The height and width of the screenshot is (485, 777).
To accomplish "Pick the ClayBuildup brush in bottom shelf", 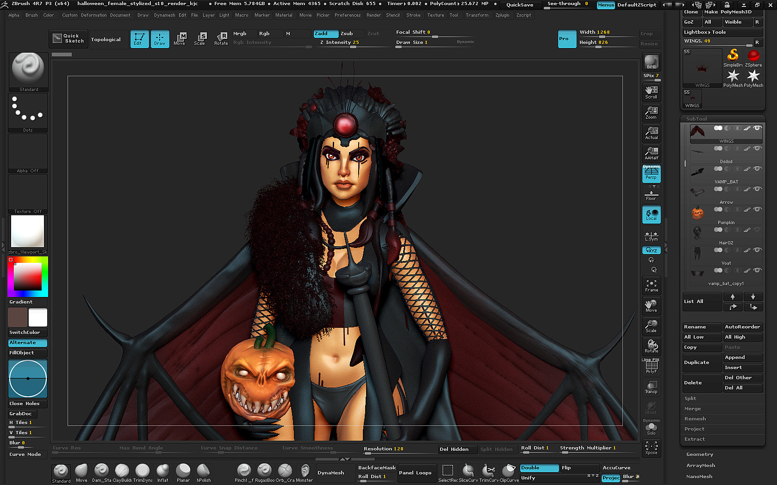I will pos(122,473).
